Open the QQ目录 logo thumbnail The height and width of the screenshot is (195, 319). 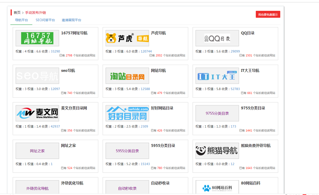[x=217, y=38]
